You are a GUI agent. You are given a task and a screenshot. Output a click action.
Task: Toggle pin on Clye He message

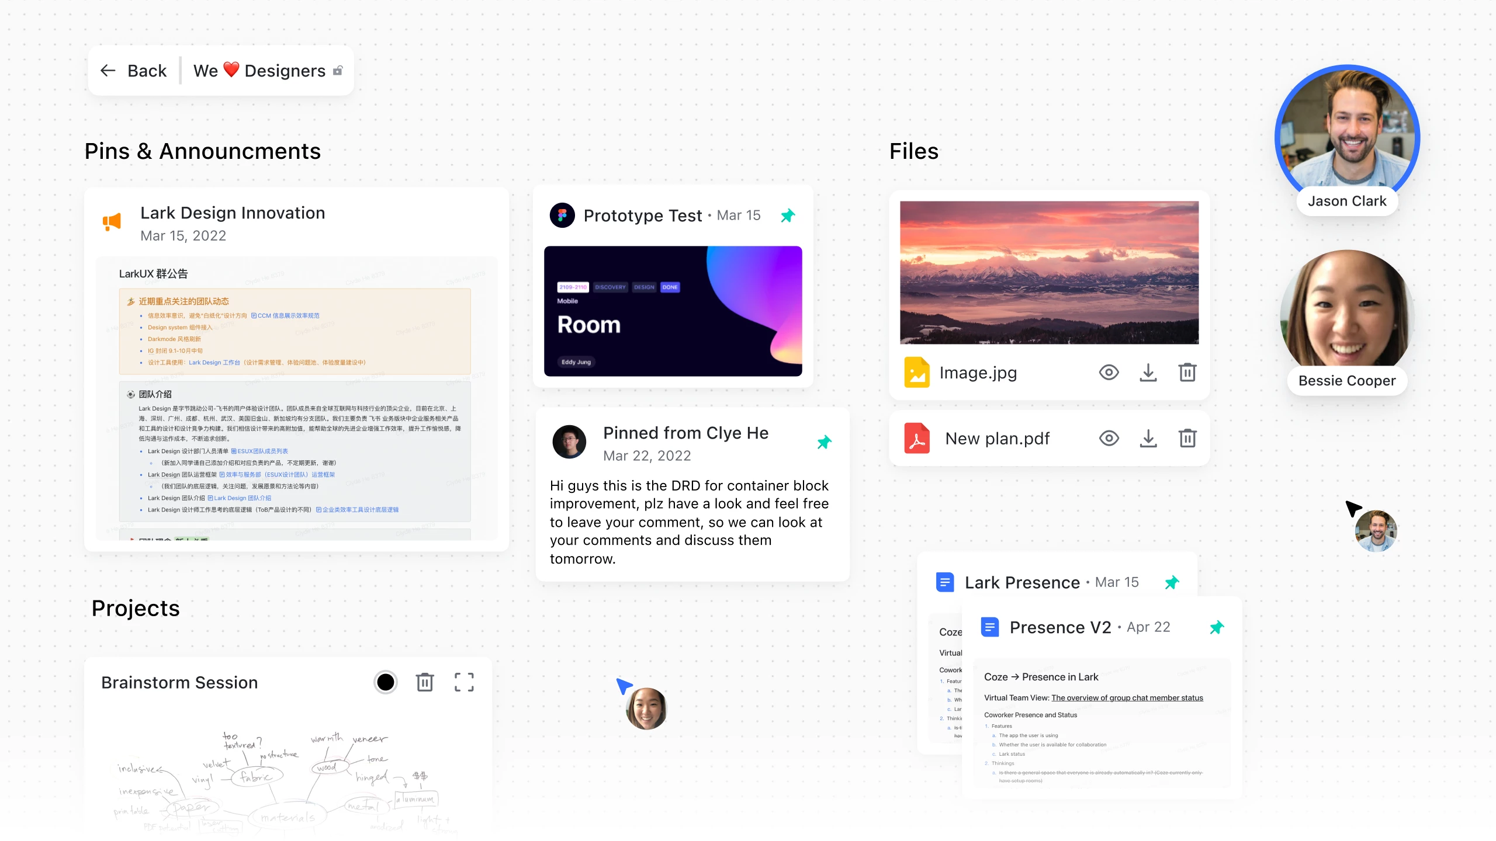point(824,442)
